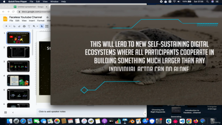Image resolution: width=222 pixels, height=125 pixels.
Task: Reload the browser page
Action: point(13,11)
